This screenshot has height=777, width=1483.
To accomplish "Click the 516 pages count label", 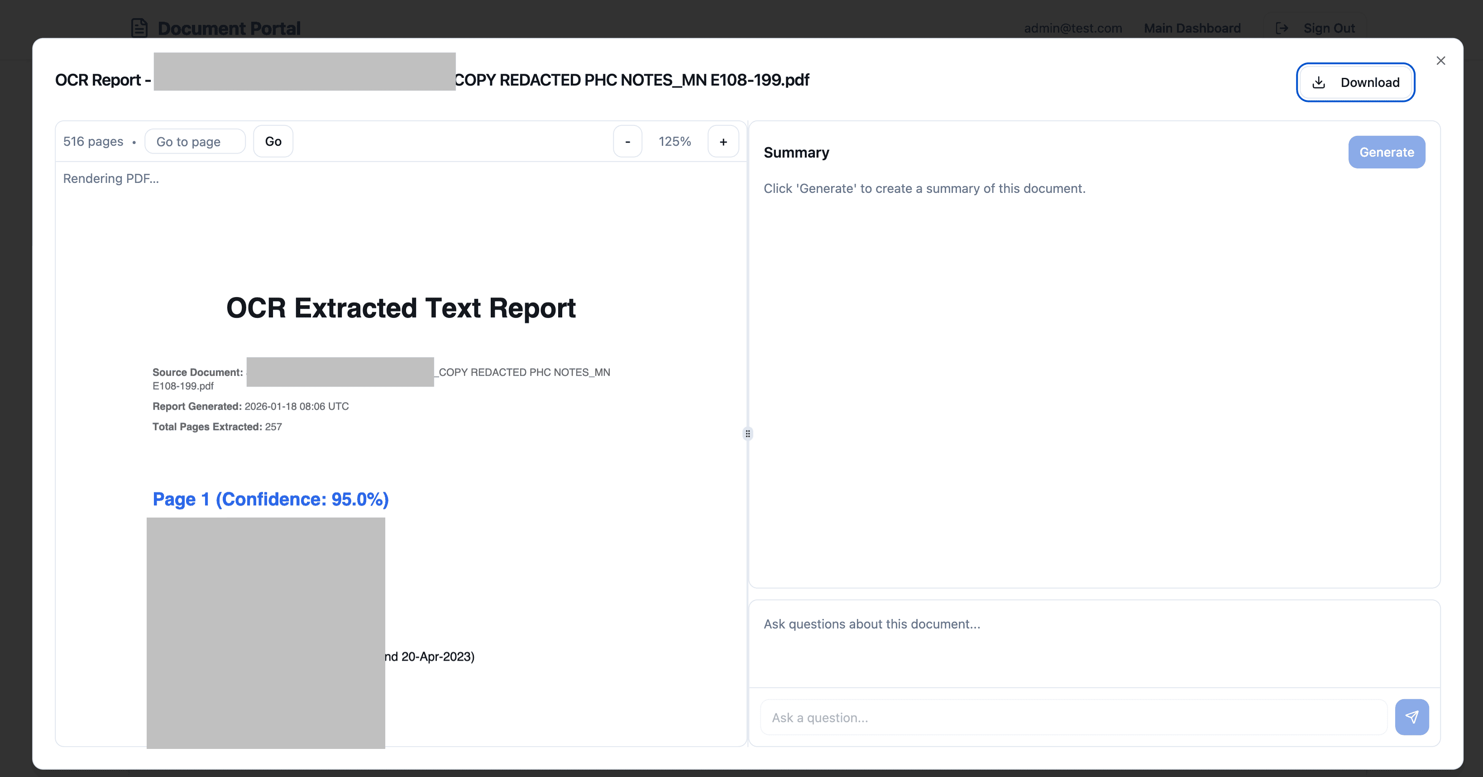I will tap(93, 141).
